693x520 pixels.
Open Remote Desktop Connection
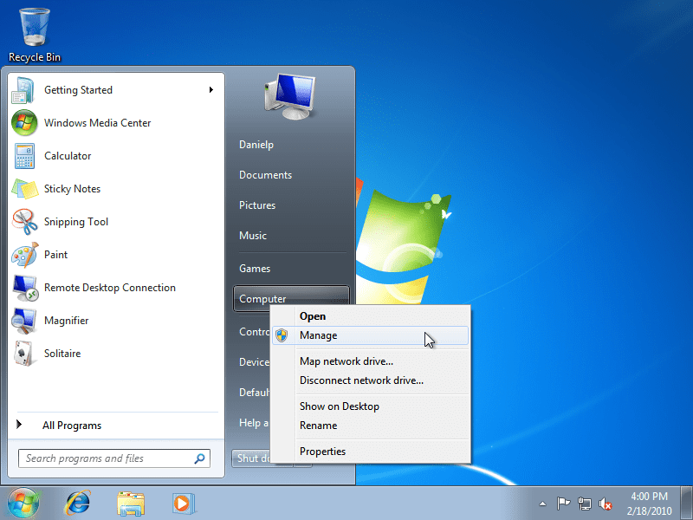[109, 288]
